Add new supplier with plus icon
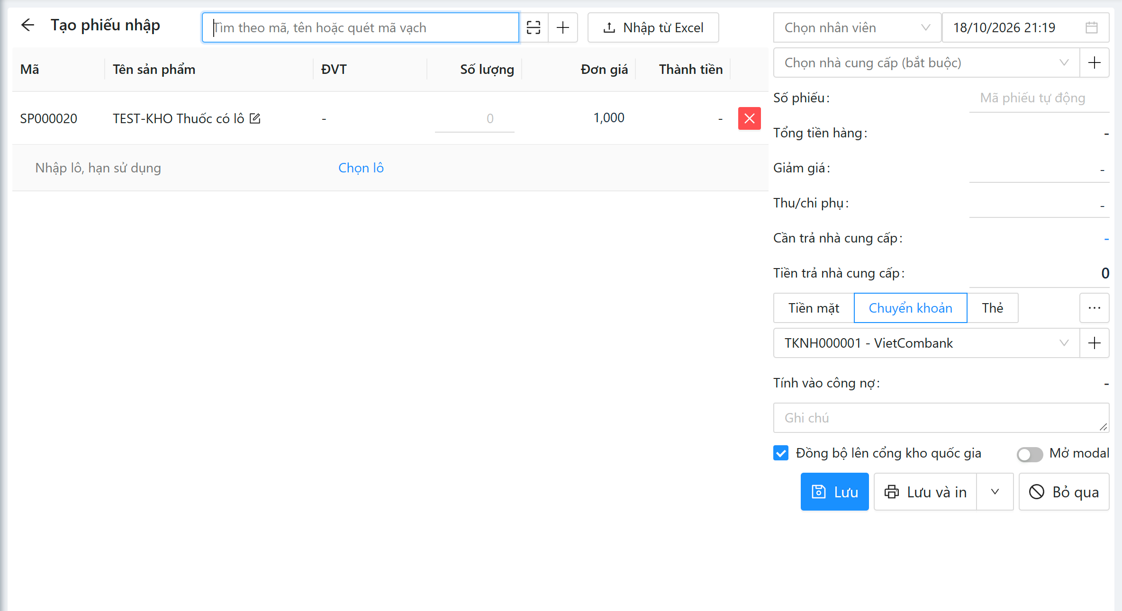The height and width of the screenshot is (611, 1122). point(1095,63)
